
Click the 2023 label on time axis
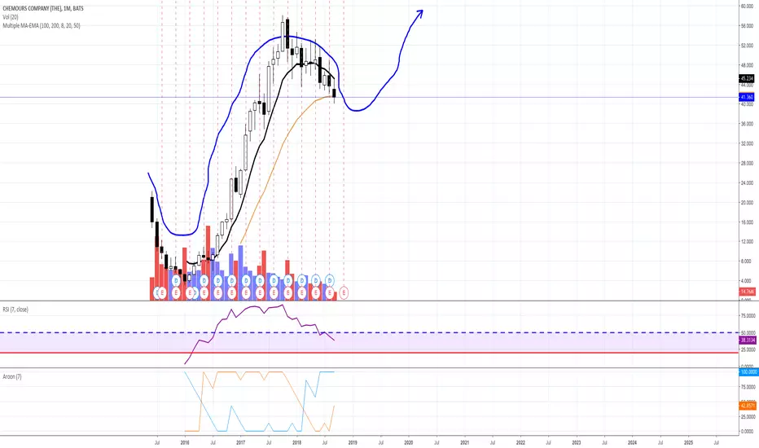tap(577, 442)
